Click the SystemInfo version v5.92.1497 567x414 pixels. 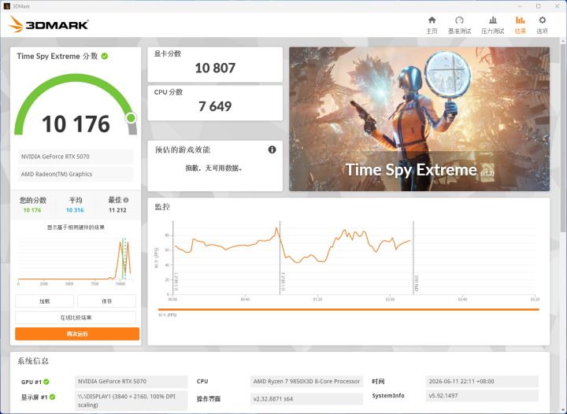[x=482, y=396]
